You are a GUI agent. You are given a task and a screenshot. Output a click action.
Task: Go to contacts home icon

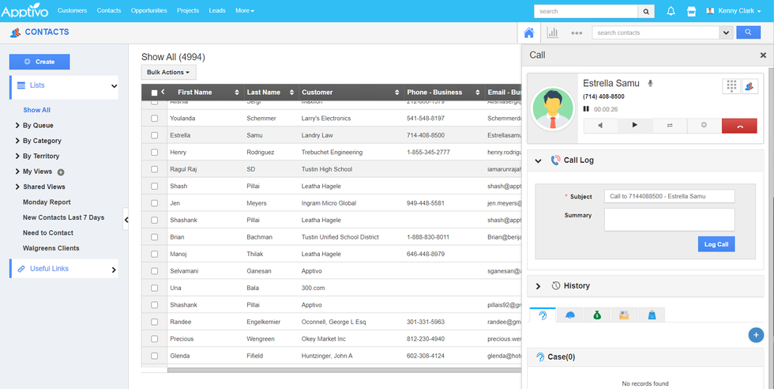coord(529,32)
